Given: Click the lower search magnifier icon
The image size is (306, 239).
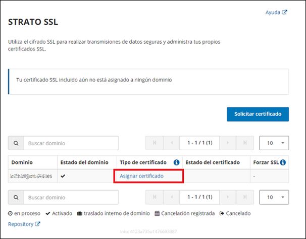Looking at the screenshot, I should point(16,197).
